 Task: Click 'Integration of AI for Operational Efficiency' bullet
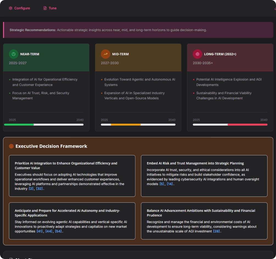click(45, 82)
